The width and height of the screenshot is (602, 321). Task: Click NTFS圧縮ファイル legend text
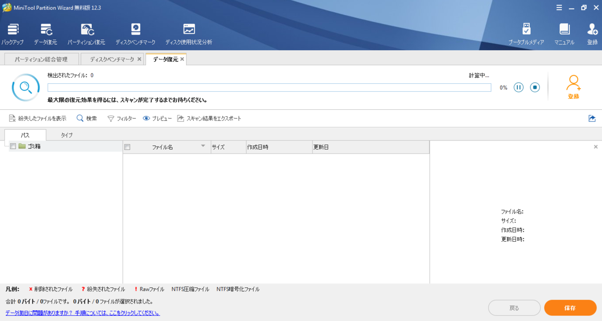tap(190, 289)
